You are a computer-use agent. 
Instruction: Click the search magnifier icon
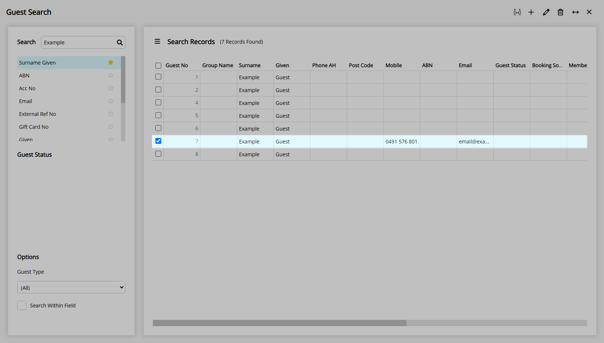point(120,43)
